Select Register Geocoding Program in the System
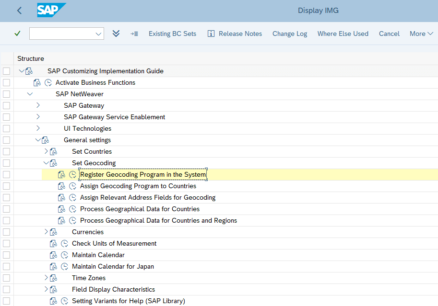 pos(143,175)
